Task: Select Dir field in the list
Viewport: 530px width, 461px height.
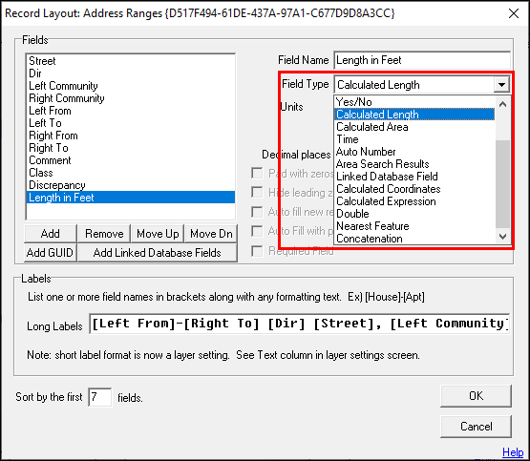Action: click(x=131, y=73)
